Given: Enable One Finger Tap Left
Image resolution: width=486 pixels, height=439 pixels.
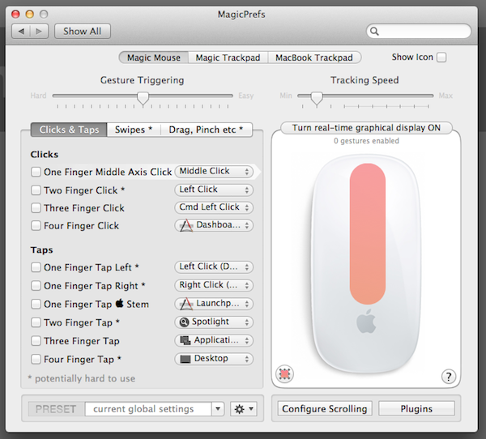Looking at the screenshot, I should tap(36, 267).
